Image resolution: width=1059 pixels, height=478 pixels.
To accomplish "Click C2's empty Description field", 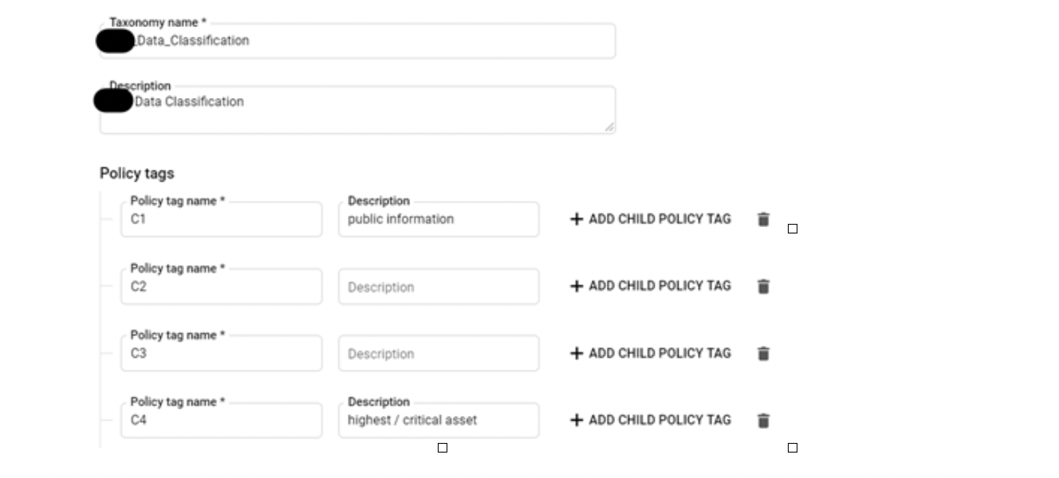I will (x=439, y=286).
